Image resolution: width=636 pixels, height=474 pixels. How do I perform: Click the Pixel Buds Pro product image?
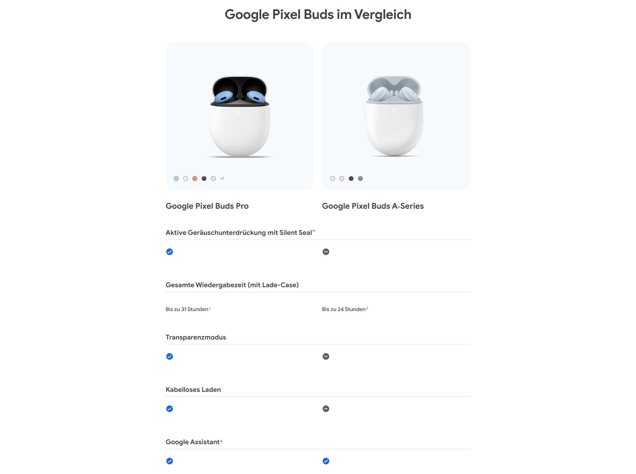coord(240,116)
